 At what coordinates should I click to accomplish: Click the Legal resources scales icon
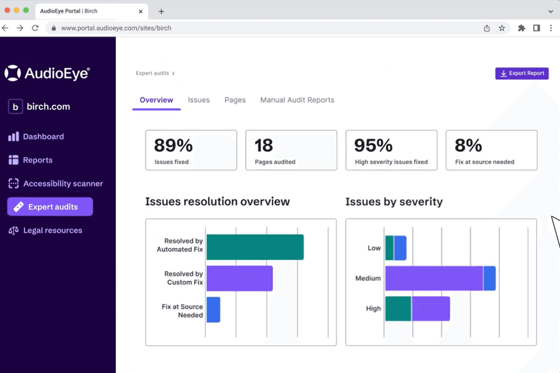tap(14, 230)
